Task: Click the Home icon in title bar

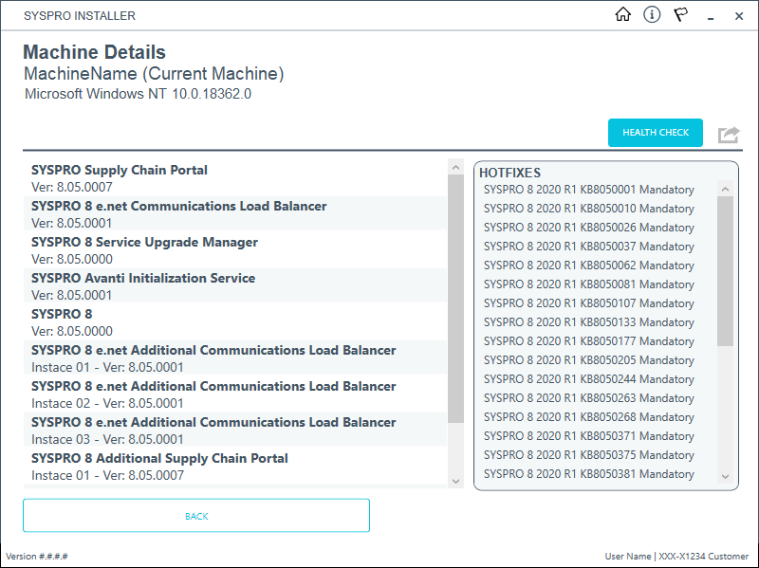Action: 623,15
